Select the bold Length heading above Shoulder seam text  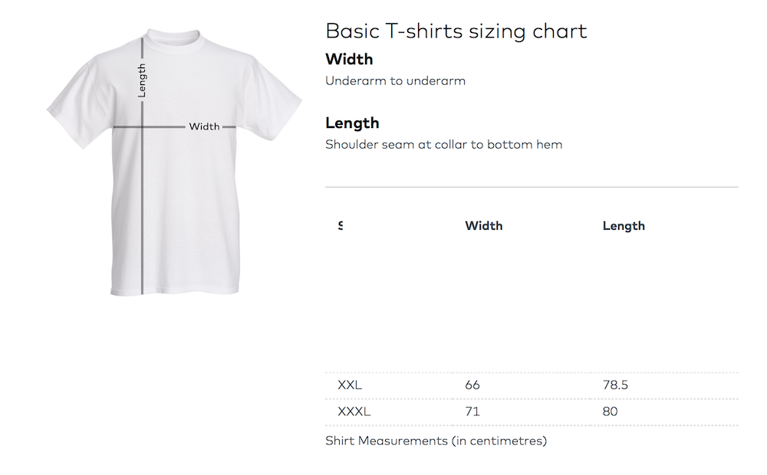tap(352, 123)
